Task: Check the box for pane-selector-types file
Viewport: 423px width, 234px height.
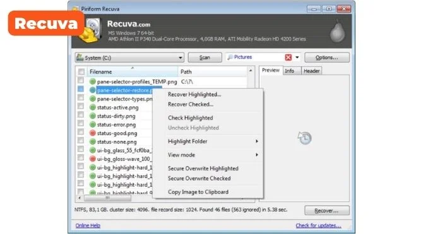Action: 81,97
